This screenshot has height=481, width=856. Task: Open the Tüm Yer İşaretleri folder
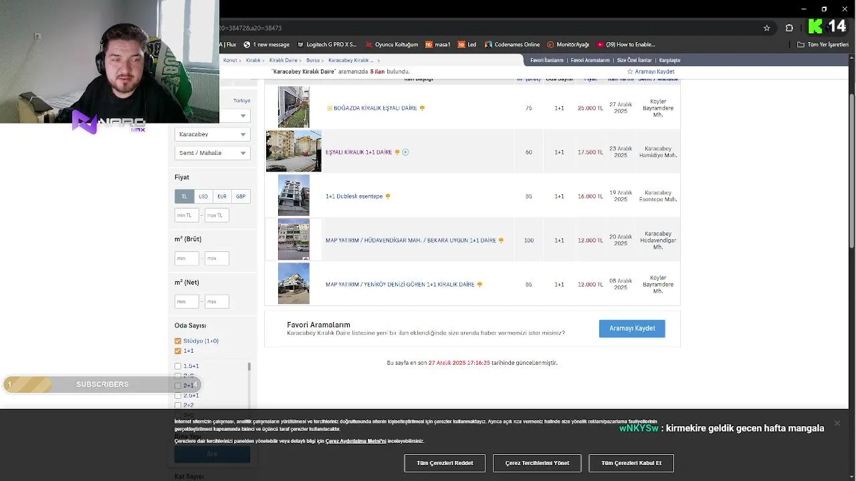click(823, 45)
